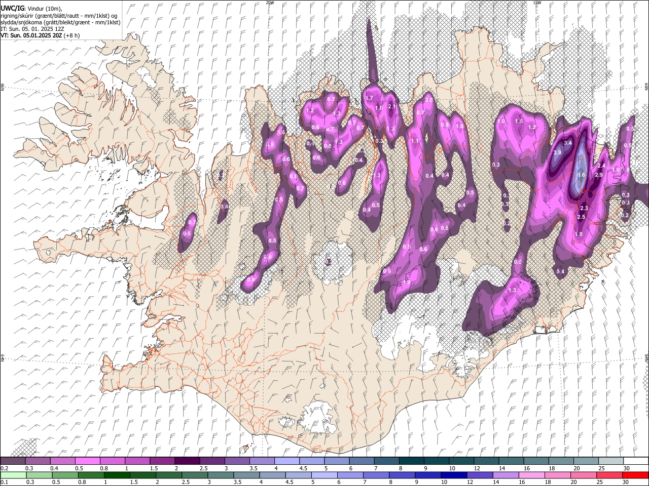
Task: Click the lower legend label 0.1
Action: pyautogui.click(x=5, y=482)
